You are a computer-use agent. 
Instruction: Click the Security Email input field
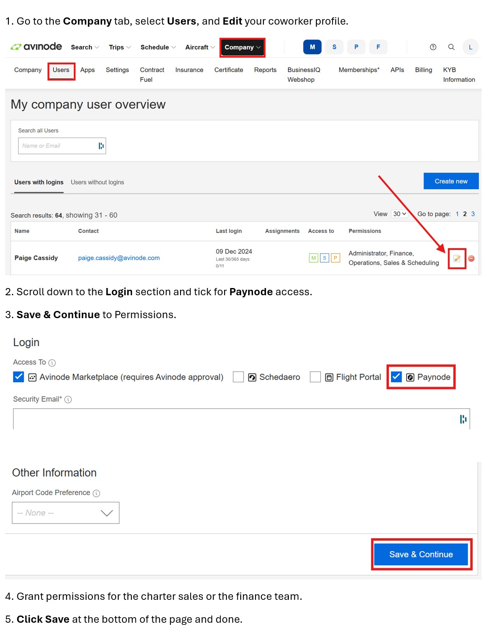[241, 419]
